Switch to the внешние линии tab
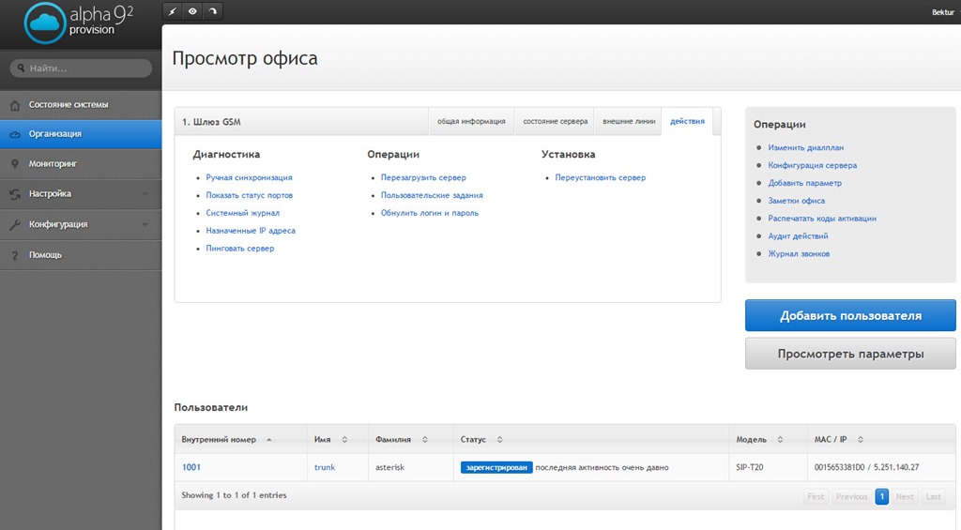Screen dimensions: 961x530 629,121
